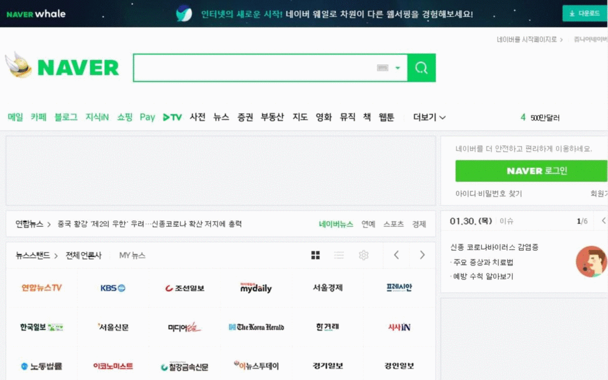This screenshot has height=380, width=608.
Task: Go to 증권 section
Action: point(245,117)
